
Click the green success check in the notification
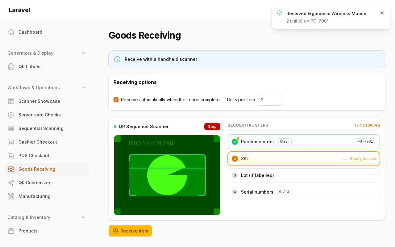pos(280,13)
